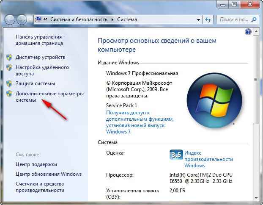Click the Back navigation arrow button
Image resolution: width=263 pixels, height=205 pixels.
10,19
